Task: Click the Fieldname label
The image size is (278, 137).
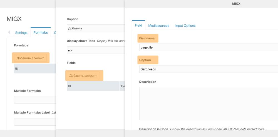Action: 147,38
